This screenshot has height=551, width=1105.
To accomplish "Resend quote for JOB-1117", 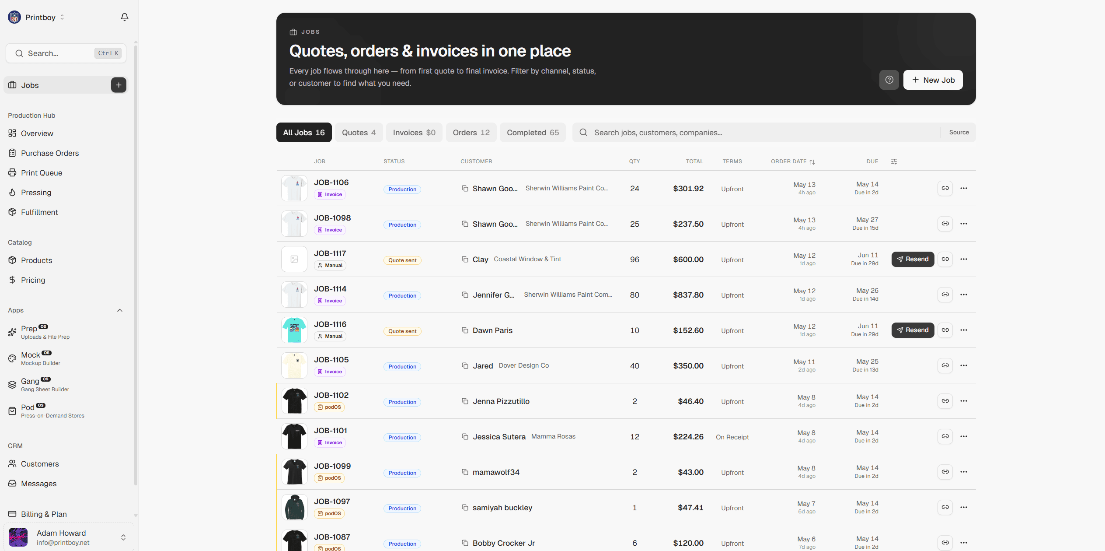I will [913, 259].
